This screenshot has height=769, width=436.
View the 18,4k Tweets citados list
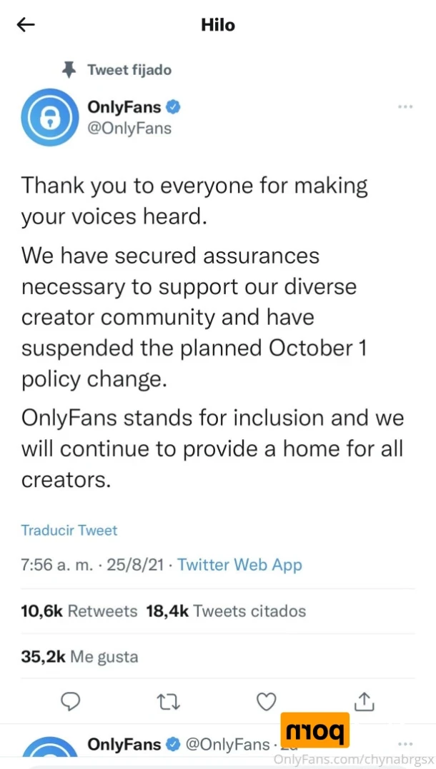227,611
